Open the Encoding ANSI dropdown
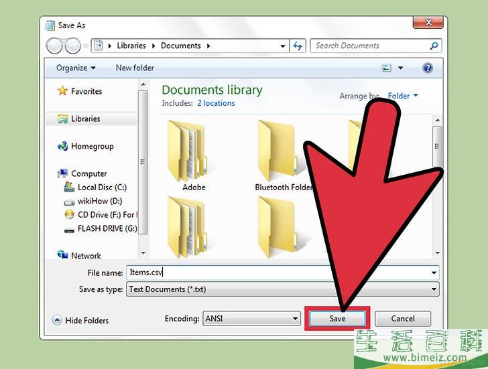The width and height of the screenshot is (488, 369). (x=251, y=318)
